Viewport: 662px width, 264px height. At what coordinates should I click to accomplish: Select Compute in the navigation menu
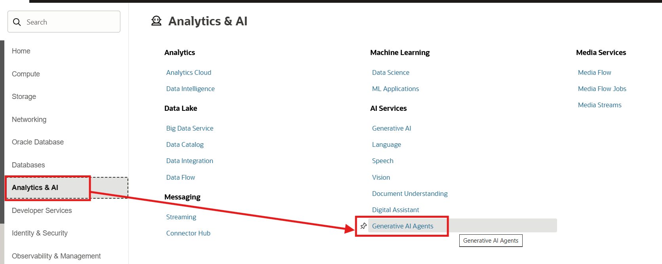tap(26, 74)
